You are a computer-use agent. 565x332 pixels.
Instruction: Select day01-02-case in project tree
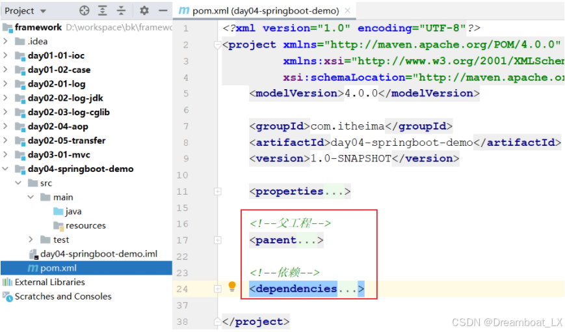click(59, 70)
